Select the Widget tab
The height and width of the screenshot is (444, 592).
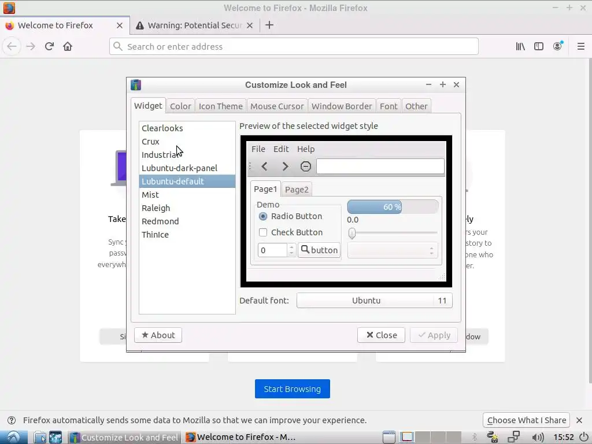click(x=148, y=106)
